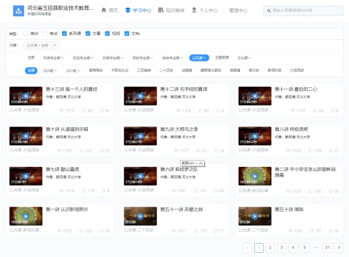This screenshot has height=257, width=349.
Task: Click like icon on 第十二讲 card
Action: click(x=200, y=110)
